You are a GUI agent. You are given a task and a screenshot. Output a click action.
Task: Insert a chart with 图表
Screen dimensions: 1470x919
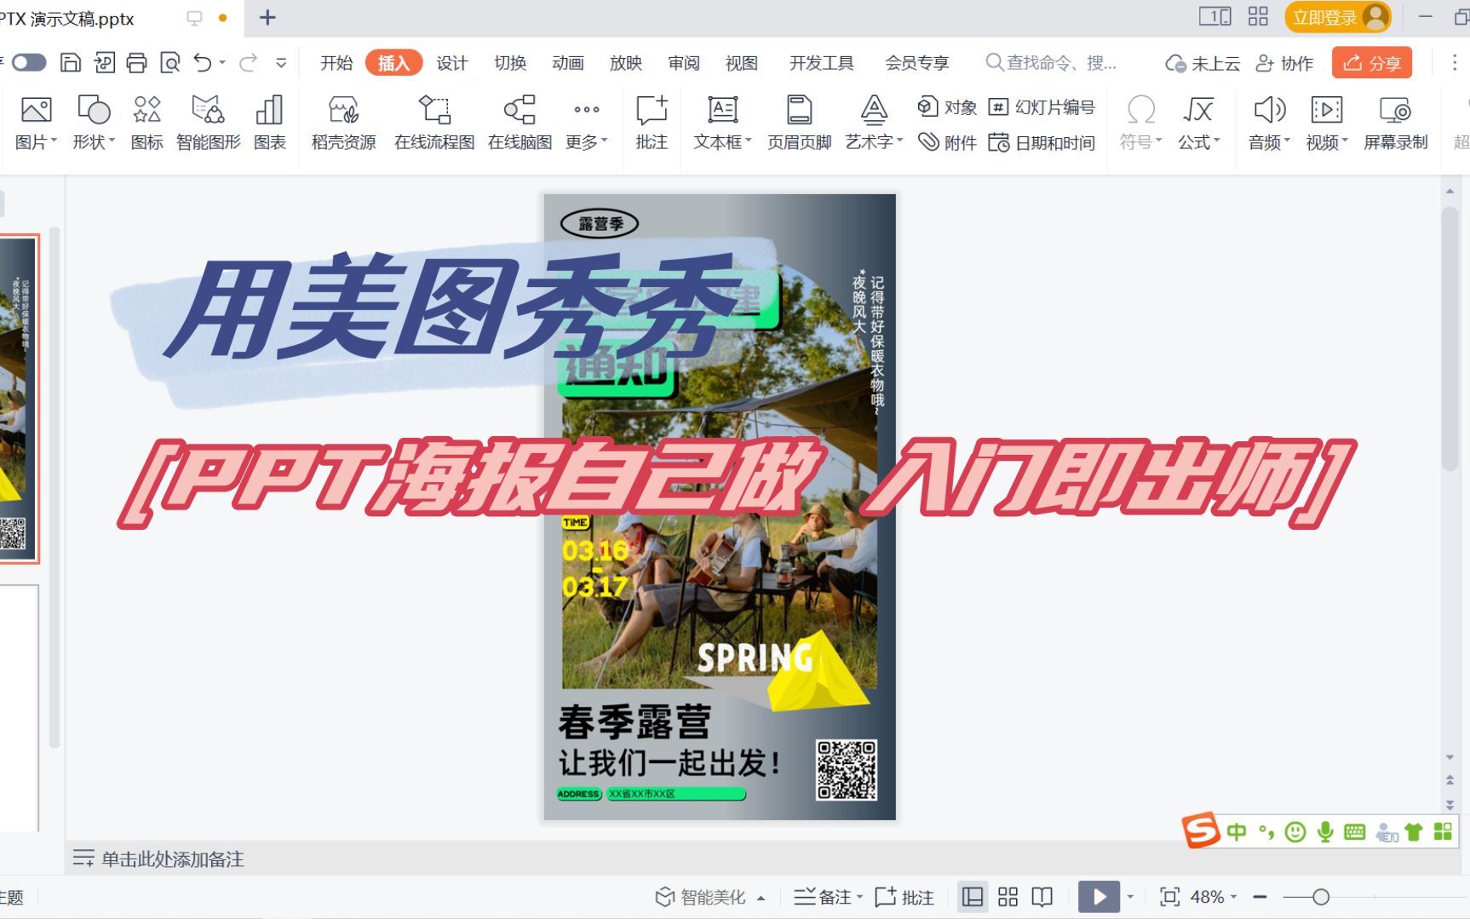pos(270,123)
